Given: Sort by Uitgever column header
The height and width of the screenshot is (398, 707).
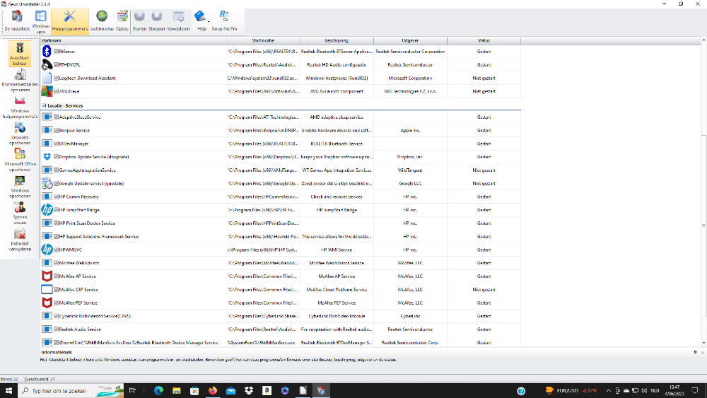Looking at the screenshot, I should coord(410,41).
